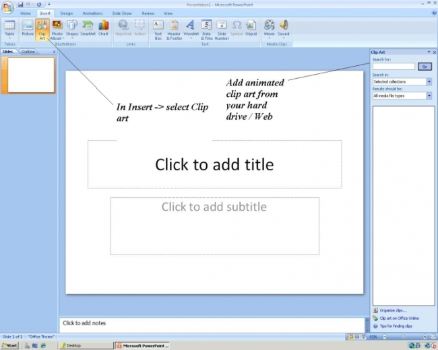Screen dimensions: 438x350
Task: Insert a SmartArt graphic
Action: [x=88, y=28]
